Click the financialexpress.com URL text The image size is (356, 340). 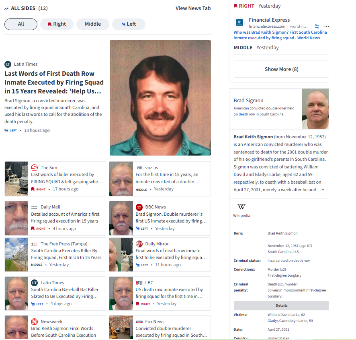(267, 26)
